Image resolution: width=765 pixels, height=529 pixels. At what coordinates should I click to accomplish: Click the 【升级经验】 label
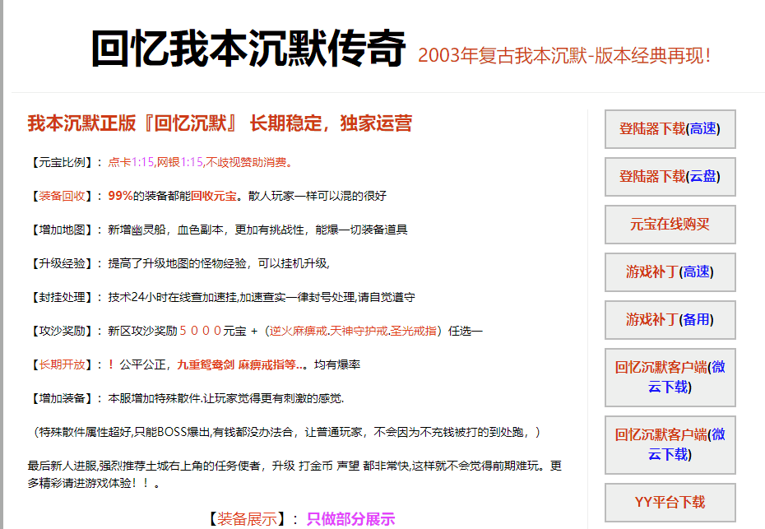point(62,263)
